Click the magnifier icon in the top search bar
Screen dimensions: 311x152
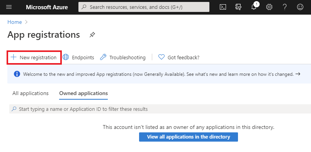click(x=84, y=7)
